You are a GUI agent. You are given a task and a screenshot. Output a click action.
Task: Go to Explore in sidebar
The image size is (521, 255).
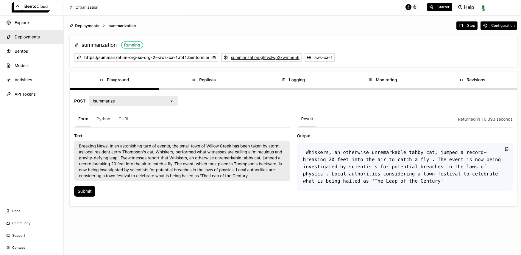pos(32,23)
